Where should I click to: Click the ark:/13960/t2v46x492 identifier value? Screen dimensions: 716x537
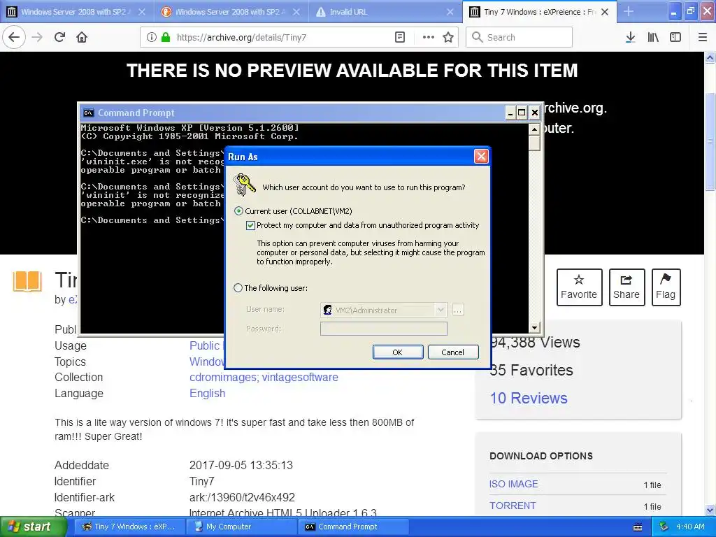coord(242,497)
